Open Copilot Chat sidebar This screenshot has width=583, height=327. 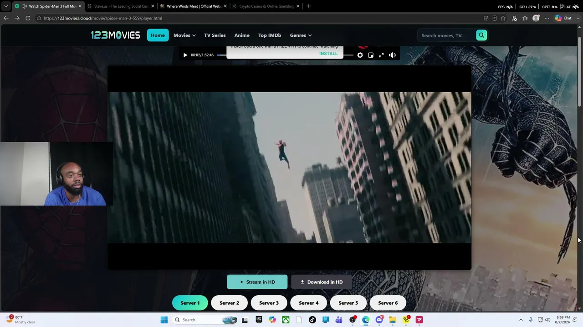click(x=563, y=18)
